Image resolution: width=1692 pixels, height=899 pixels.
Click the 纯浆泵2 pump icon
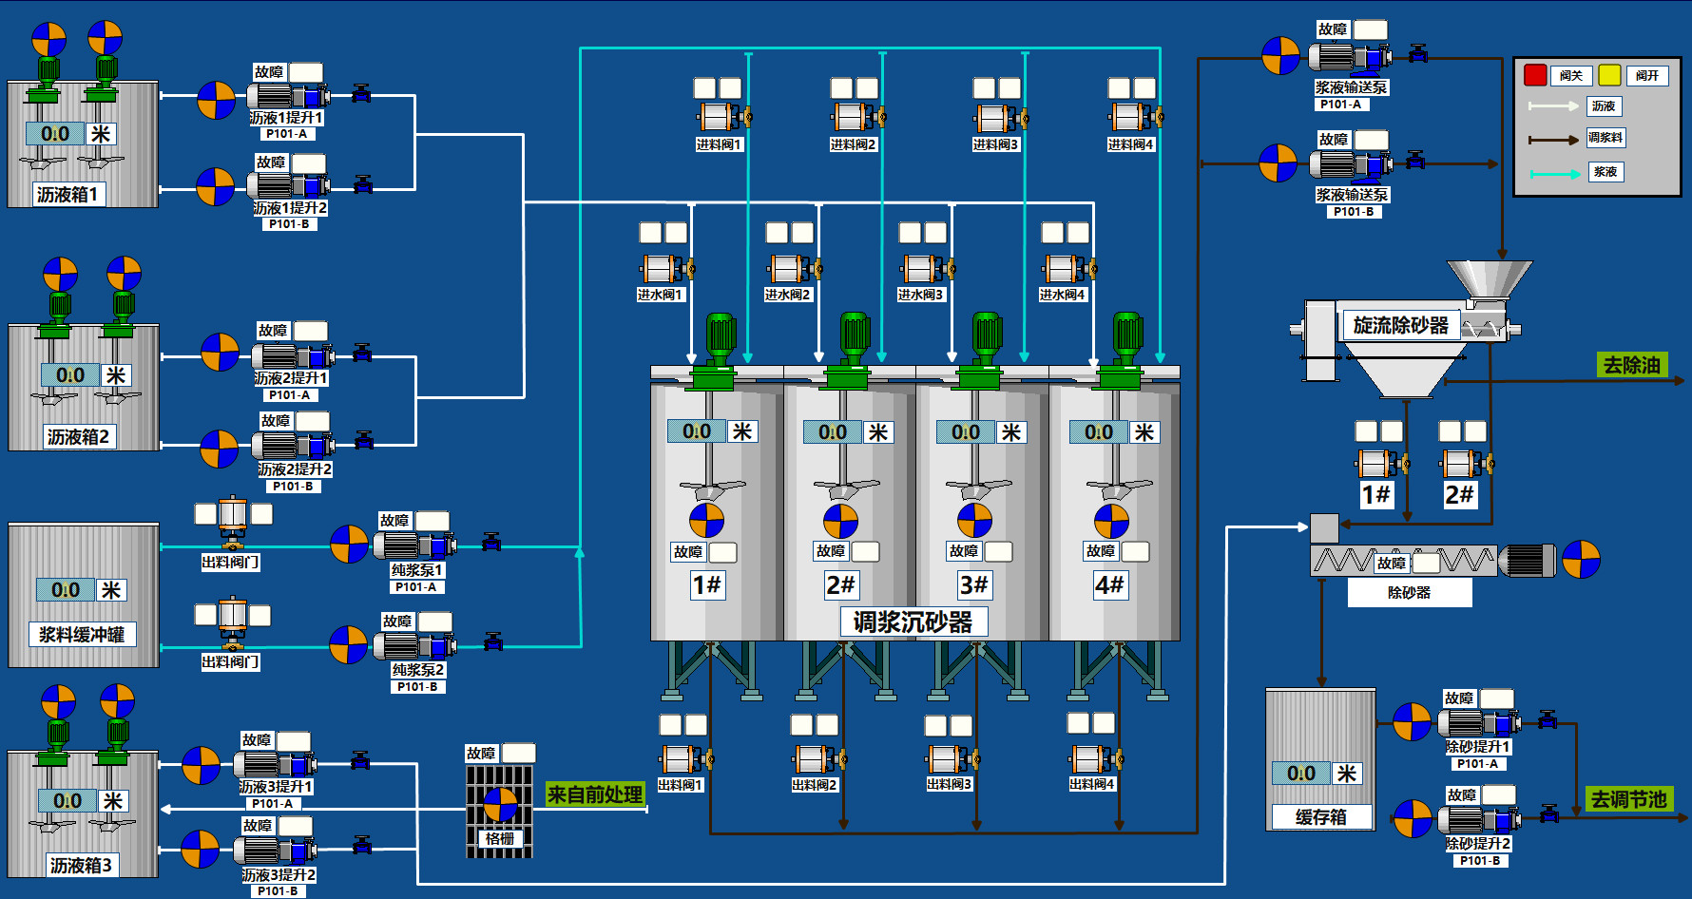pos(414,646)
